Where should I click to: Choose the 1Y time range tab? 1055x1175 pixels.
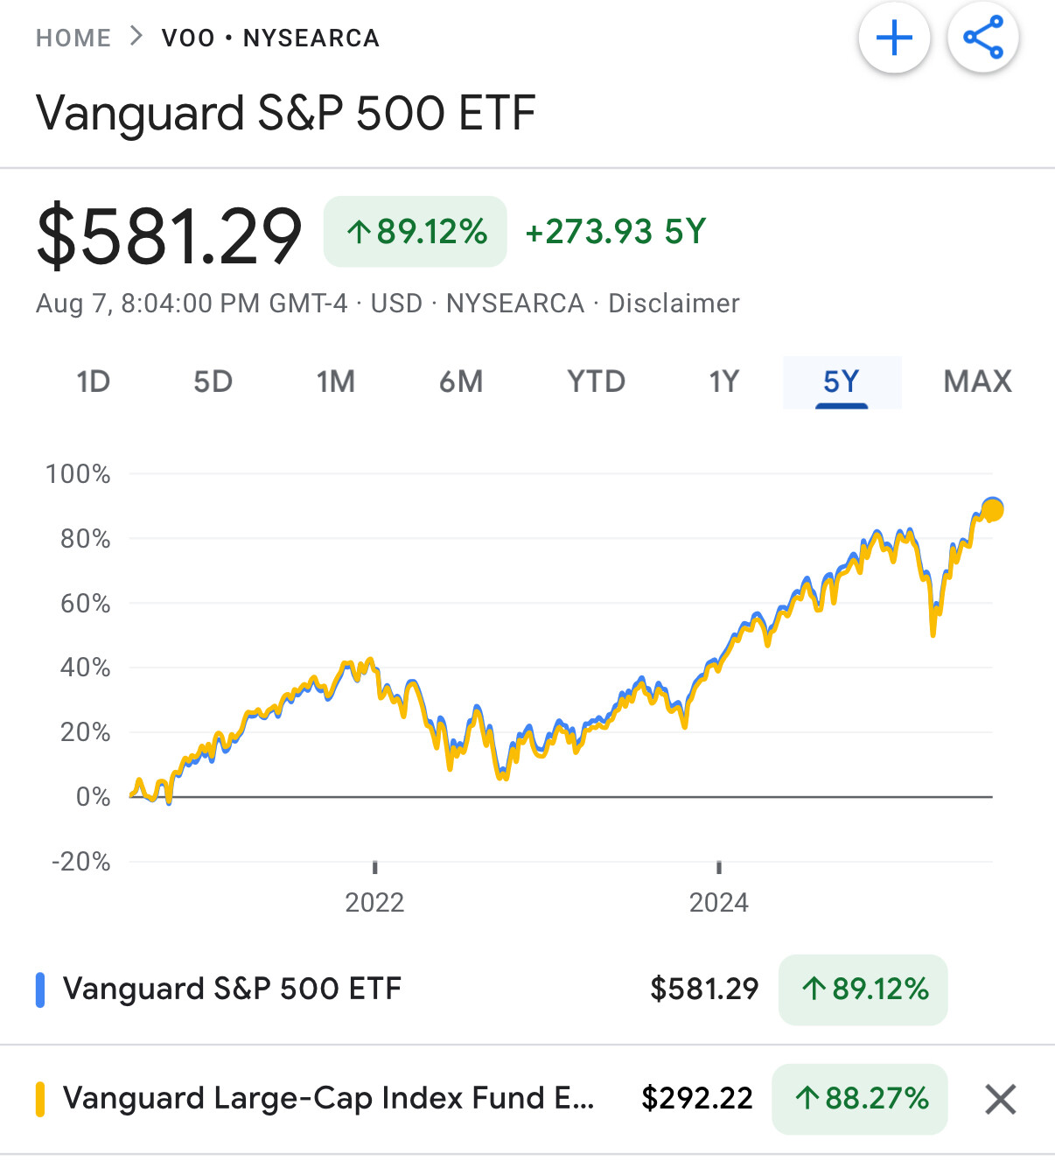click(723, 381)
